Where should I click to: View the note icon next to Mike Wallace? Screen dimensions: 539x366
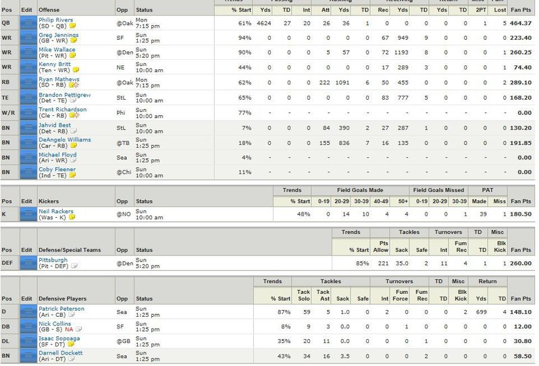[72, 55]
